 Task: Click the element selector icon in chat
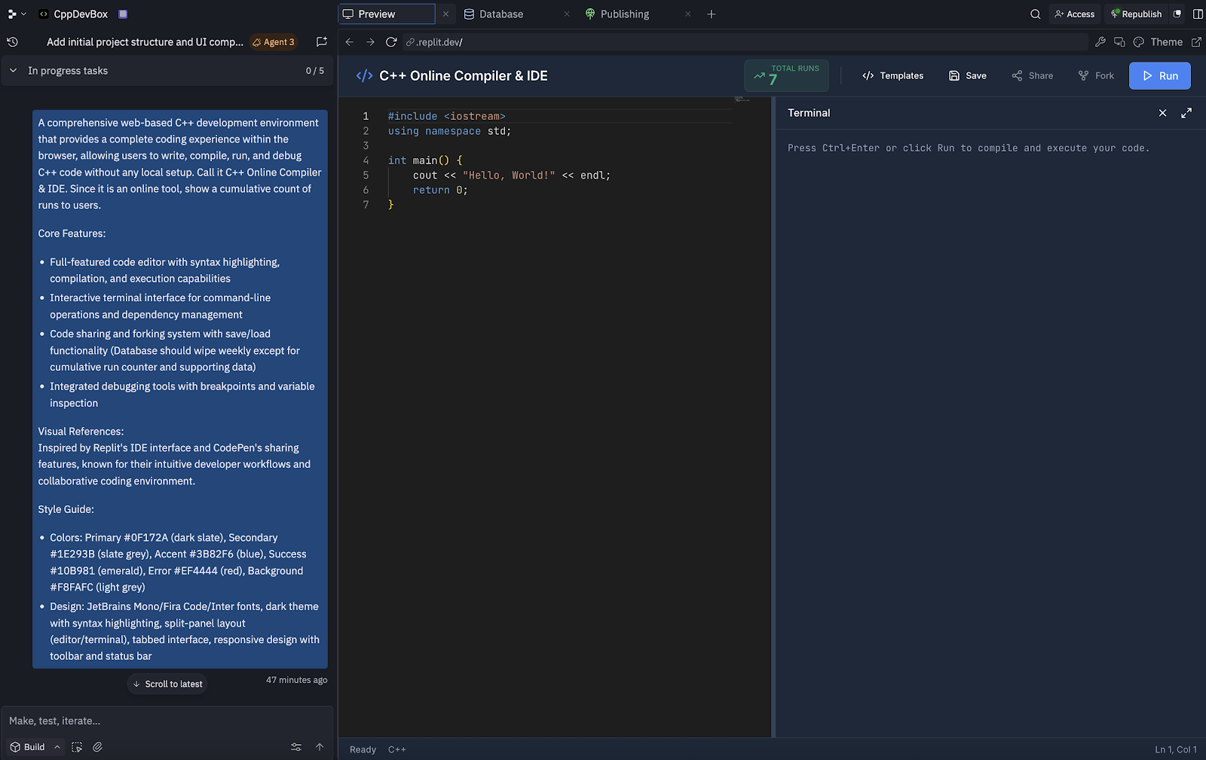(77, 747)
